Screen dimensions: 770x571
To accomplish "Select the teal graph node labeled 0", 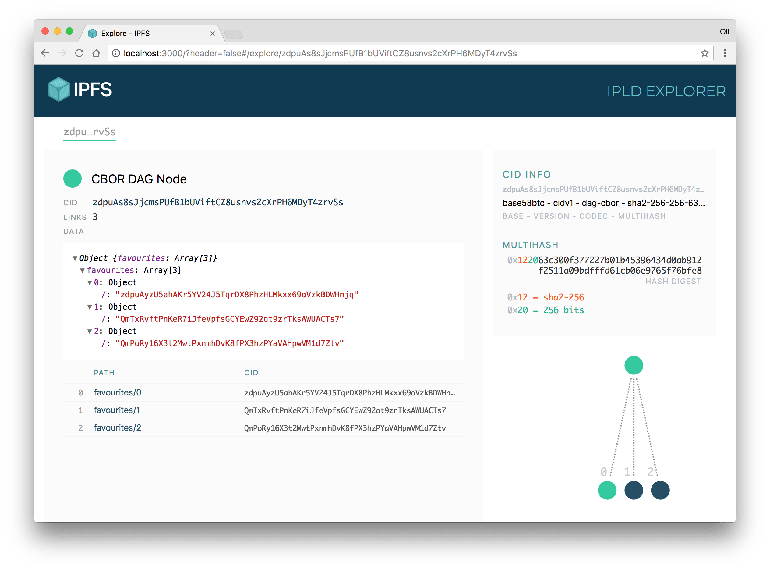I will 607,490.
